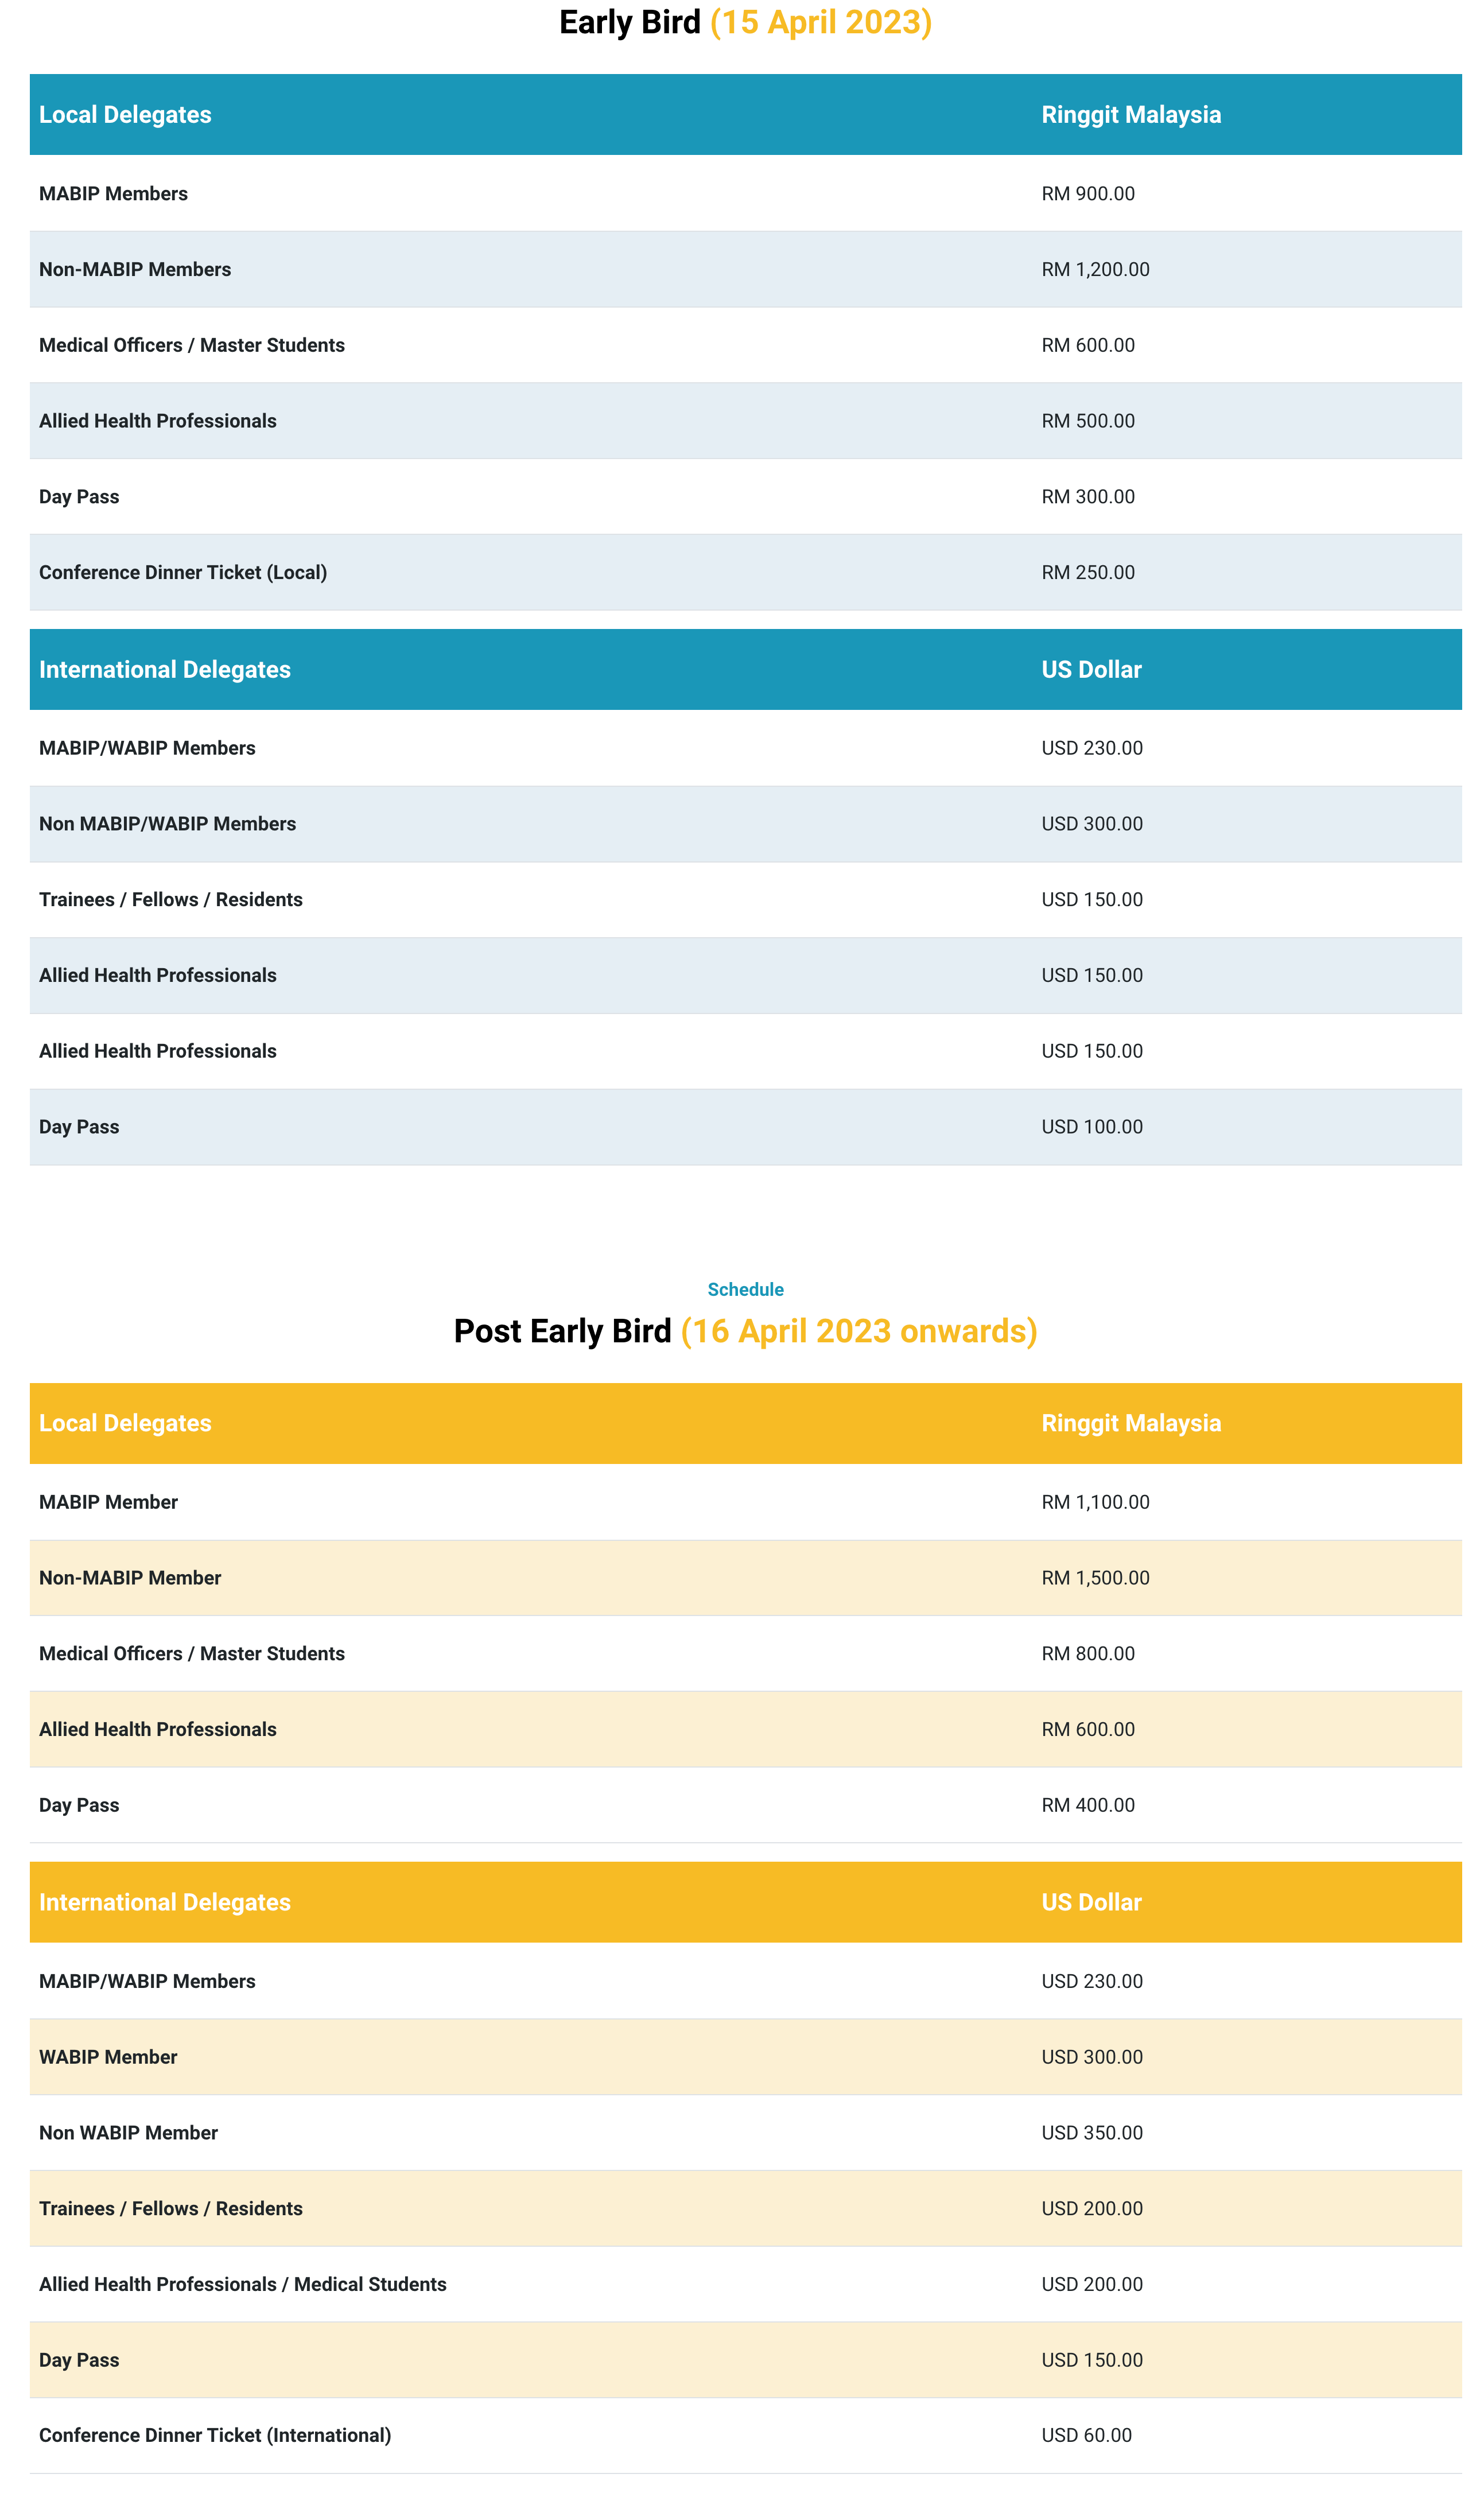Click the 'Post Early Bird (16 April 2023 onwards)' heading
Screen dimensions: 1484x2501
click(745, 1331)
